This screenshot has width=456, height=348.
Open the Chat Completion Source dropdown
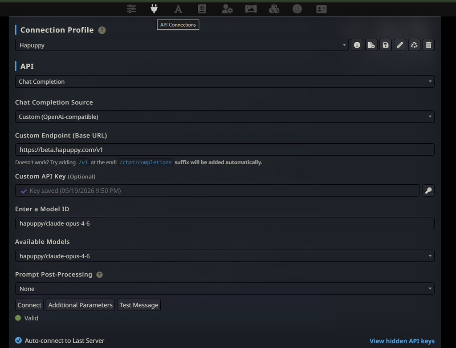pos(225,117)
